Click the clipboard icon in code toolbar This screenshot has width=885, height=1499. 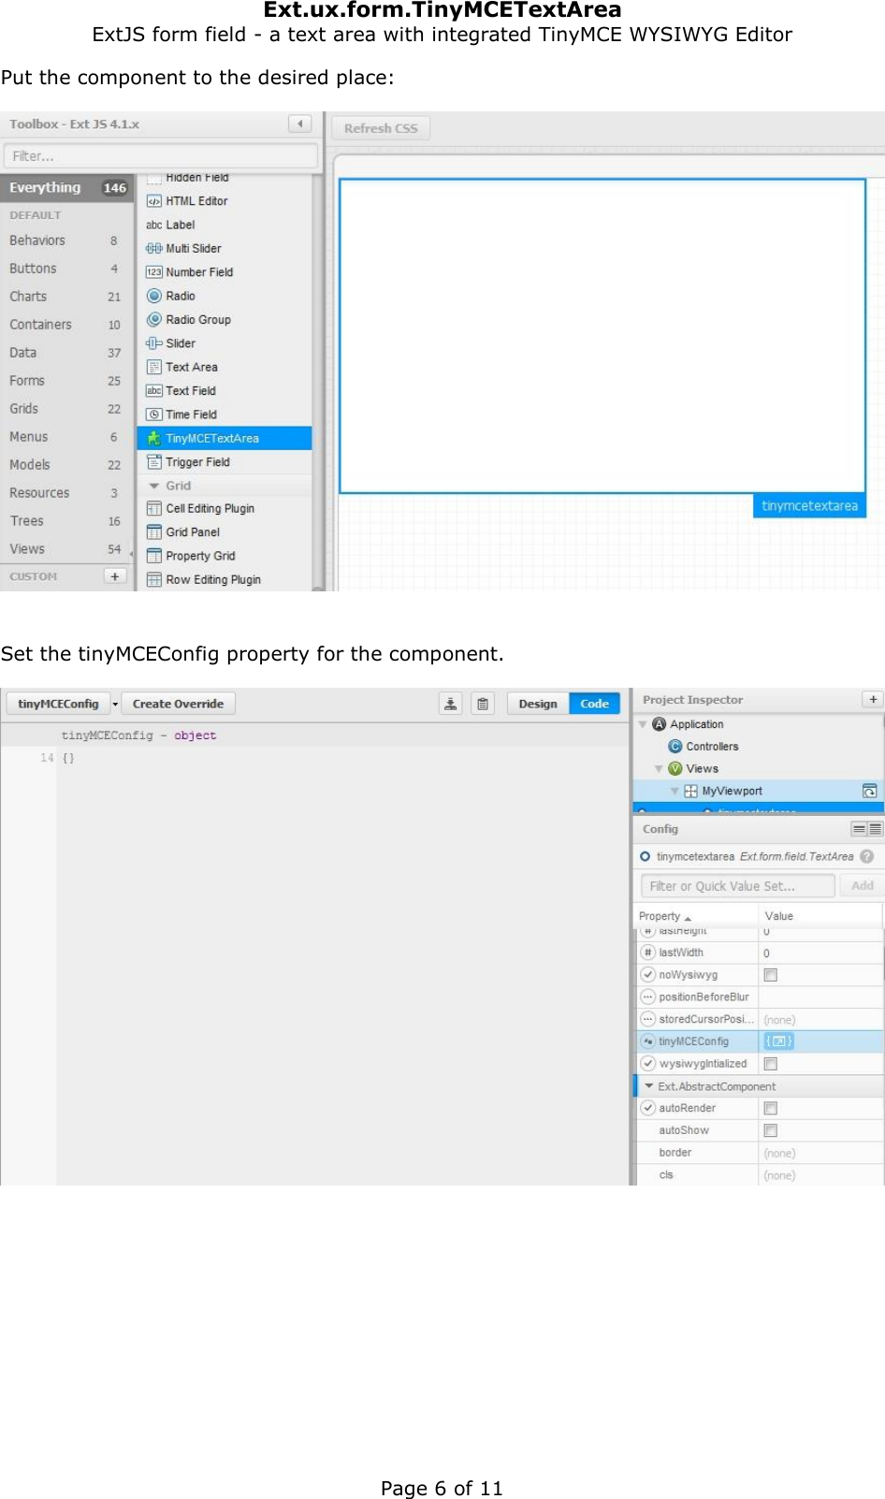coord(483,704)
